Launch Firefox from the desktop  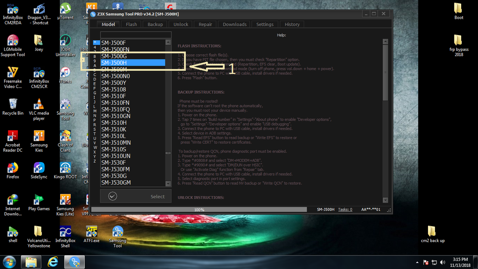(13, 170)
